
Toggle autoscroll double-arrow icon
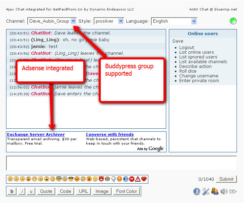(x=233, y=192)
